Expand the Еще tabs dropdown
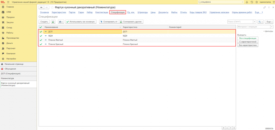The height and width of the screenshot is (130, 275). (x=259, y=12)
